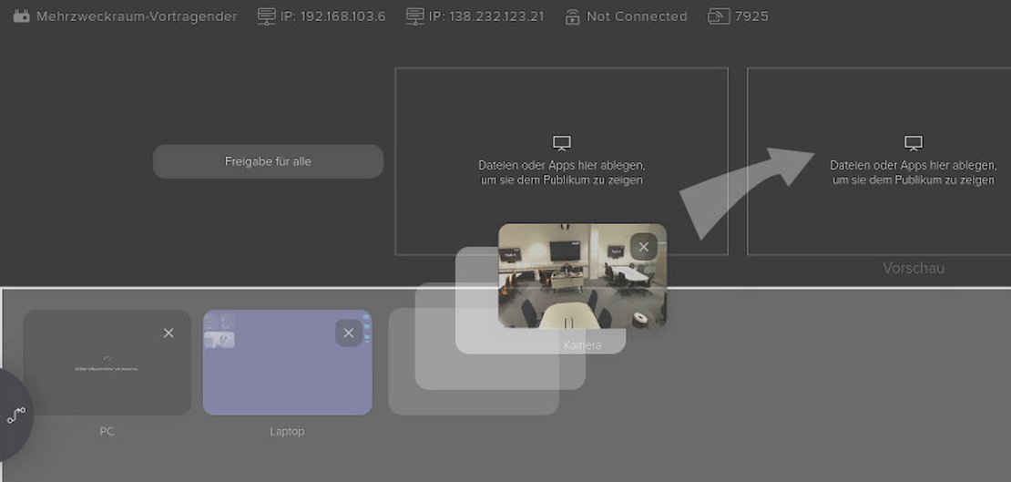Remove the Laptop source tile
1011x482 pixels.
[x=348, y=333]
